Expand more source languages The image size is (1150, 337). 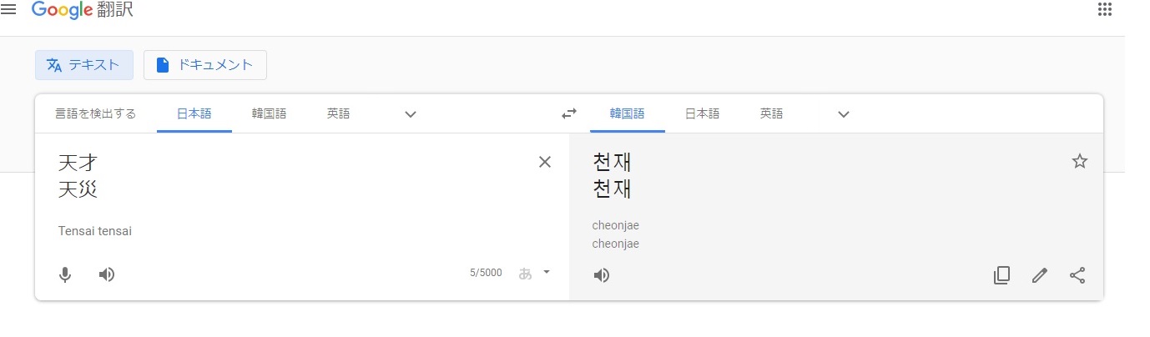click(411, 114)
